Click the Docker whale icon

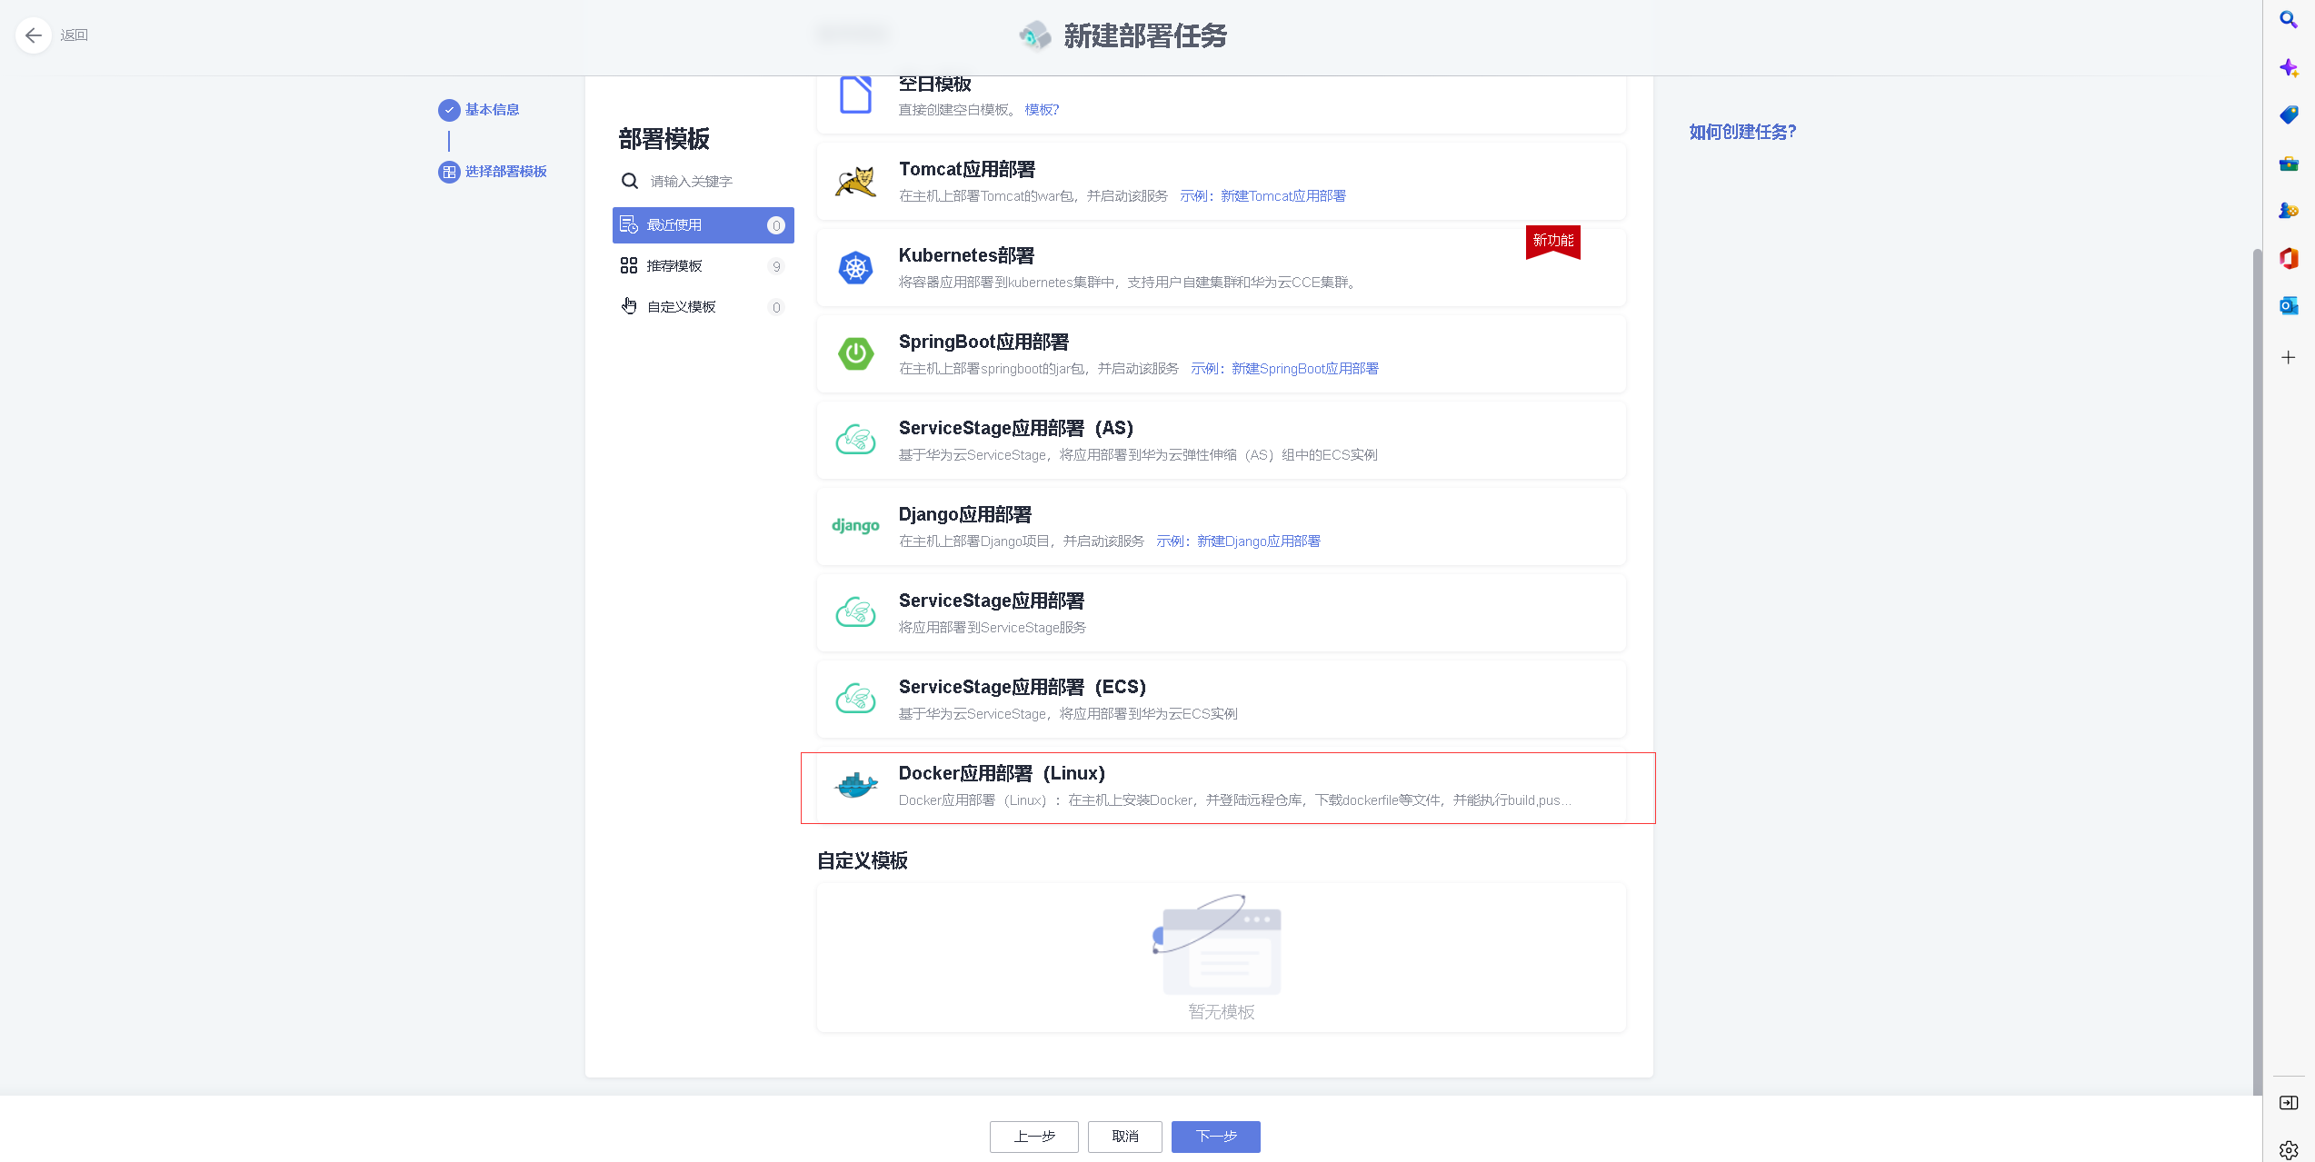coord(854,785)
